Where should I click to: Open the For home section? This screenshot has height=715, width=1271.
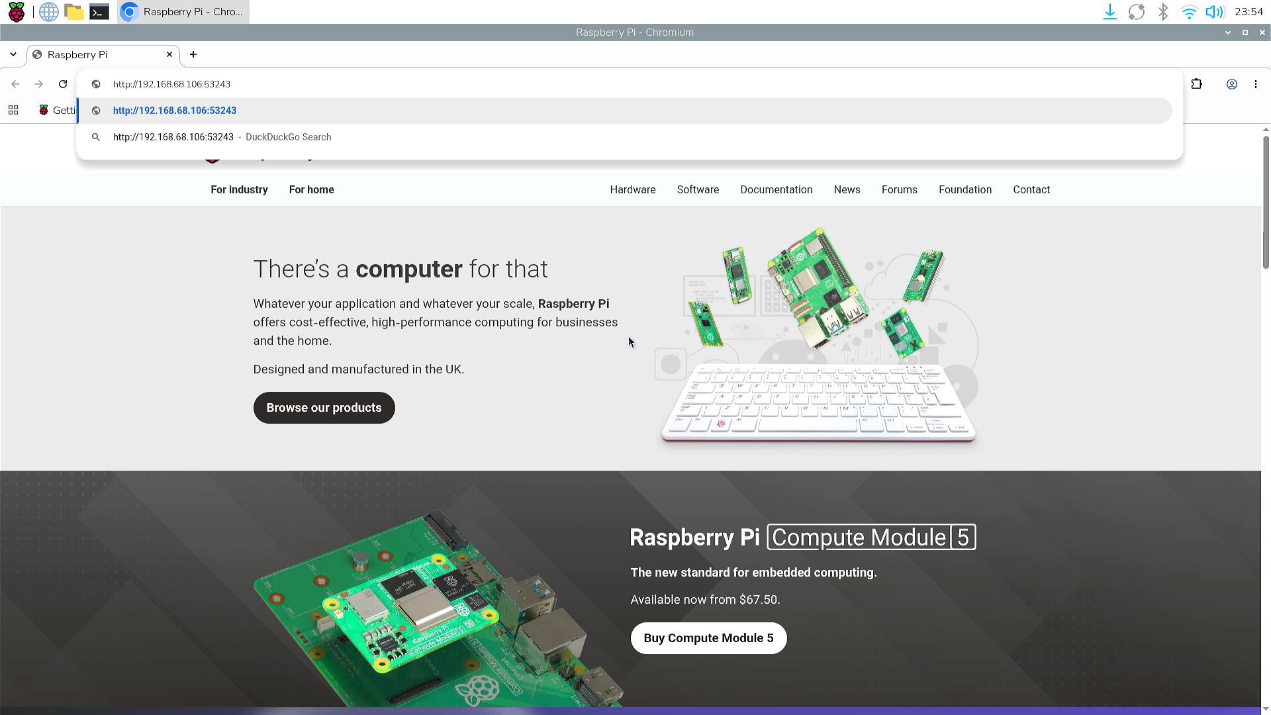[x=311, y=190]
